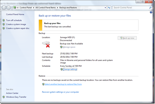Screen dimensions: 155x104
Task: Click the Disconnected status text
Action: click(66, 40)
